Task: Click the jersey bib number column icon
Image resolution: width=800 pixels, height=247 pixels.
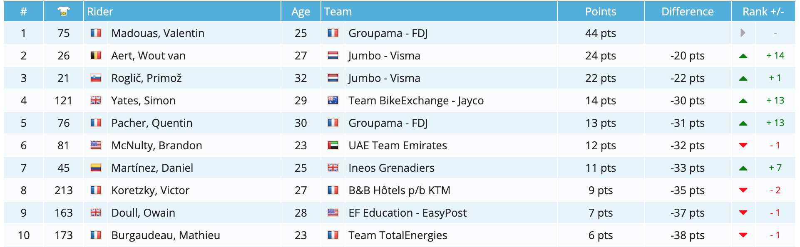Action: (x=63, y=11)
